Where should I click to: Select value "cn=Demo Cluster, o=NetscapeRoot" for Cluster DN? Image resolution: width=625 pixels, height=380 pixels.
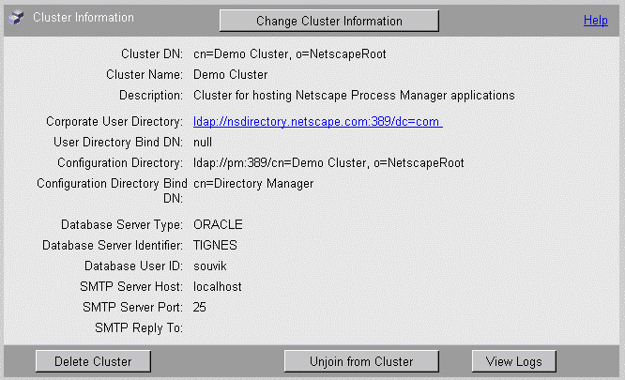tap(290, 53)
